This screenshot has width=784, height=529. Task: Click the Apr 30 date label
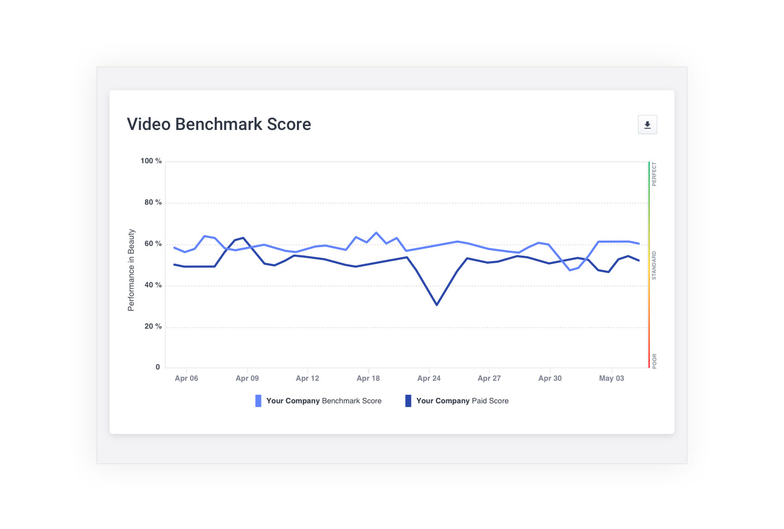pos(550,378)
